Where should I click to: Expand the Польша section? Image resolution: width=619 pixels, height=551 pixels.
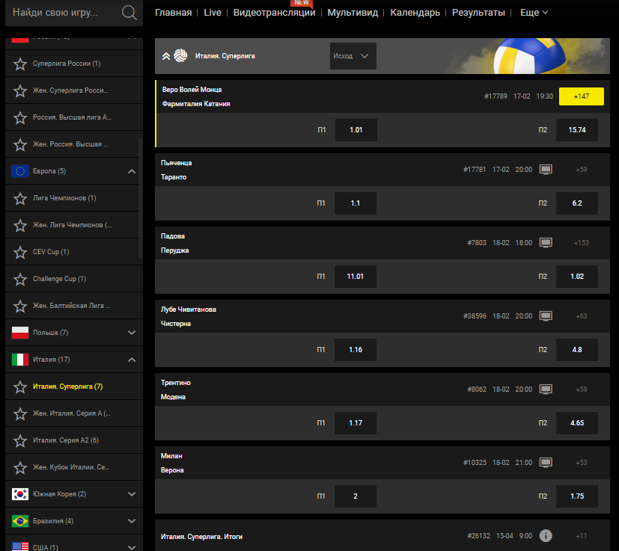coord(132,333)
